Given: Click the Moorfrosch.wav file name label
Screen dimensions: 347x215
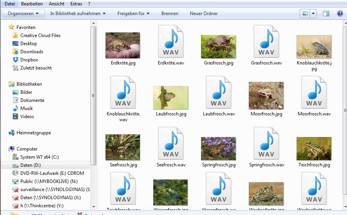Looking at the screenshot, I should click(314, 114).
